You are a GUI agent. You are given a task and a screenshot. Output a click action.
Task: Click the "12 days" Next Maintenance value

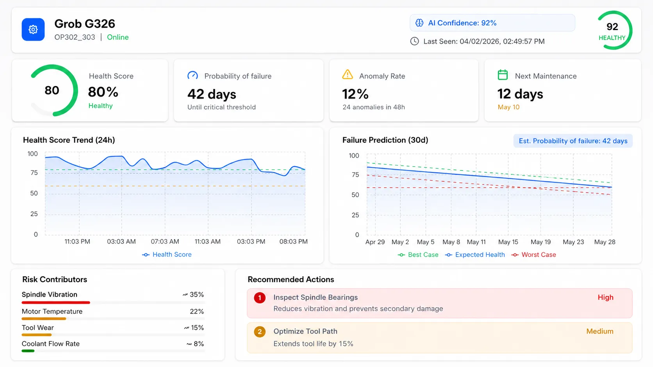[x=520, y=94]
